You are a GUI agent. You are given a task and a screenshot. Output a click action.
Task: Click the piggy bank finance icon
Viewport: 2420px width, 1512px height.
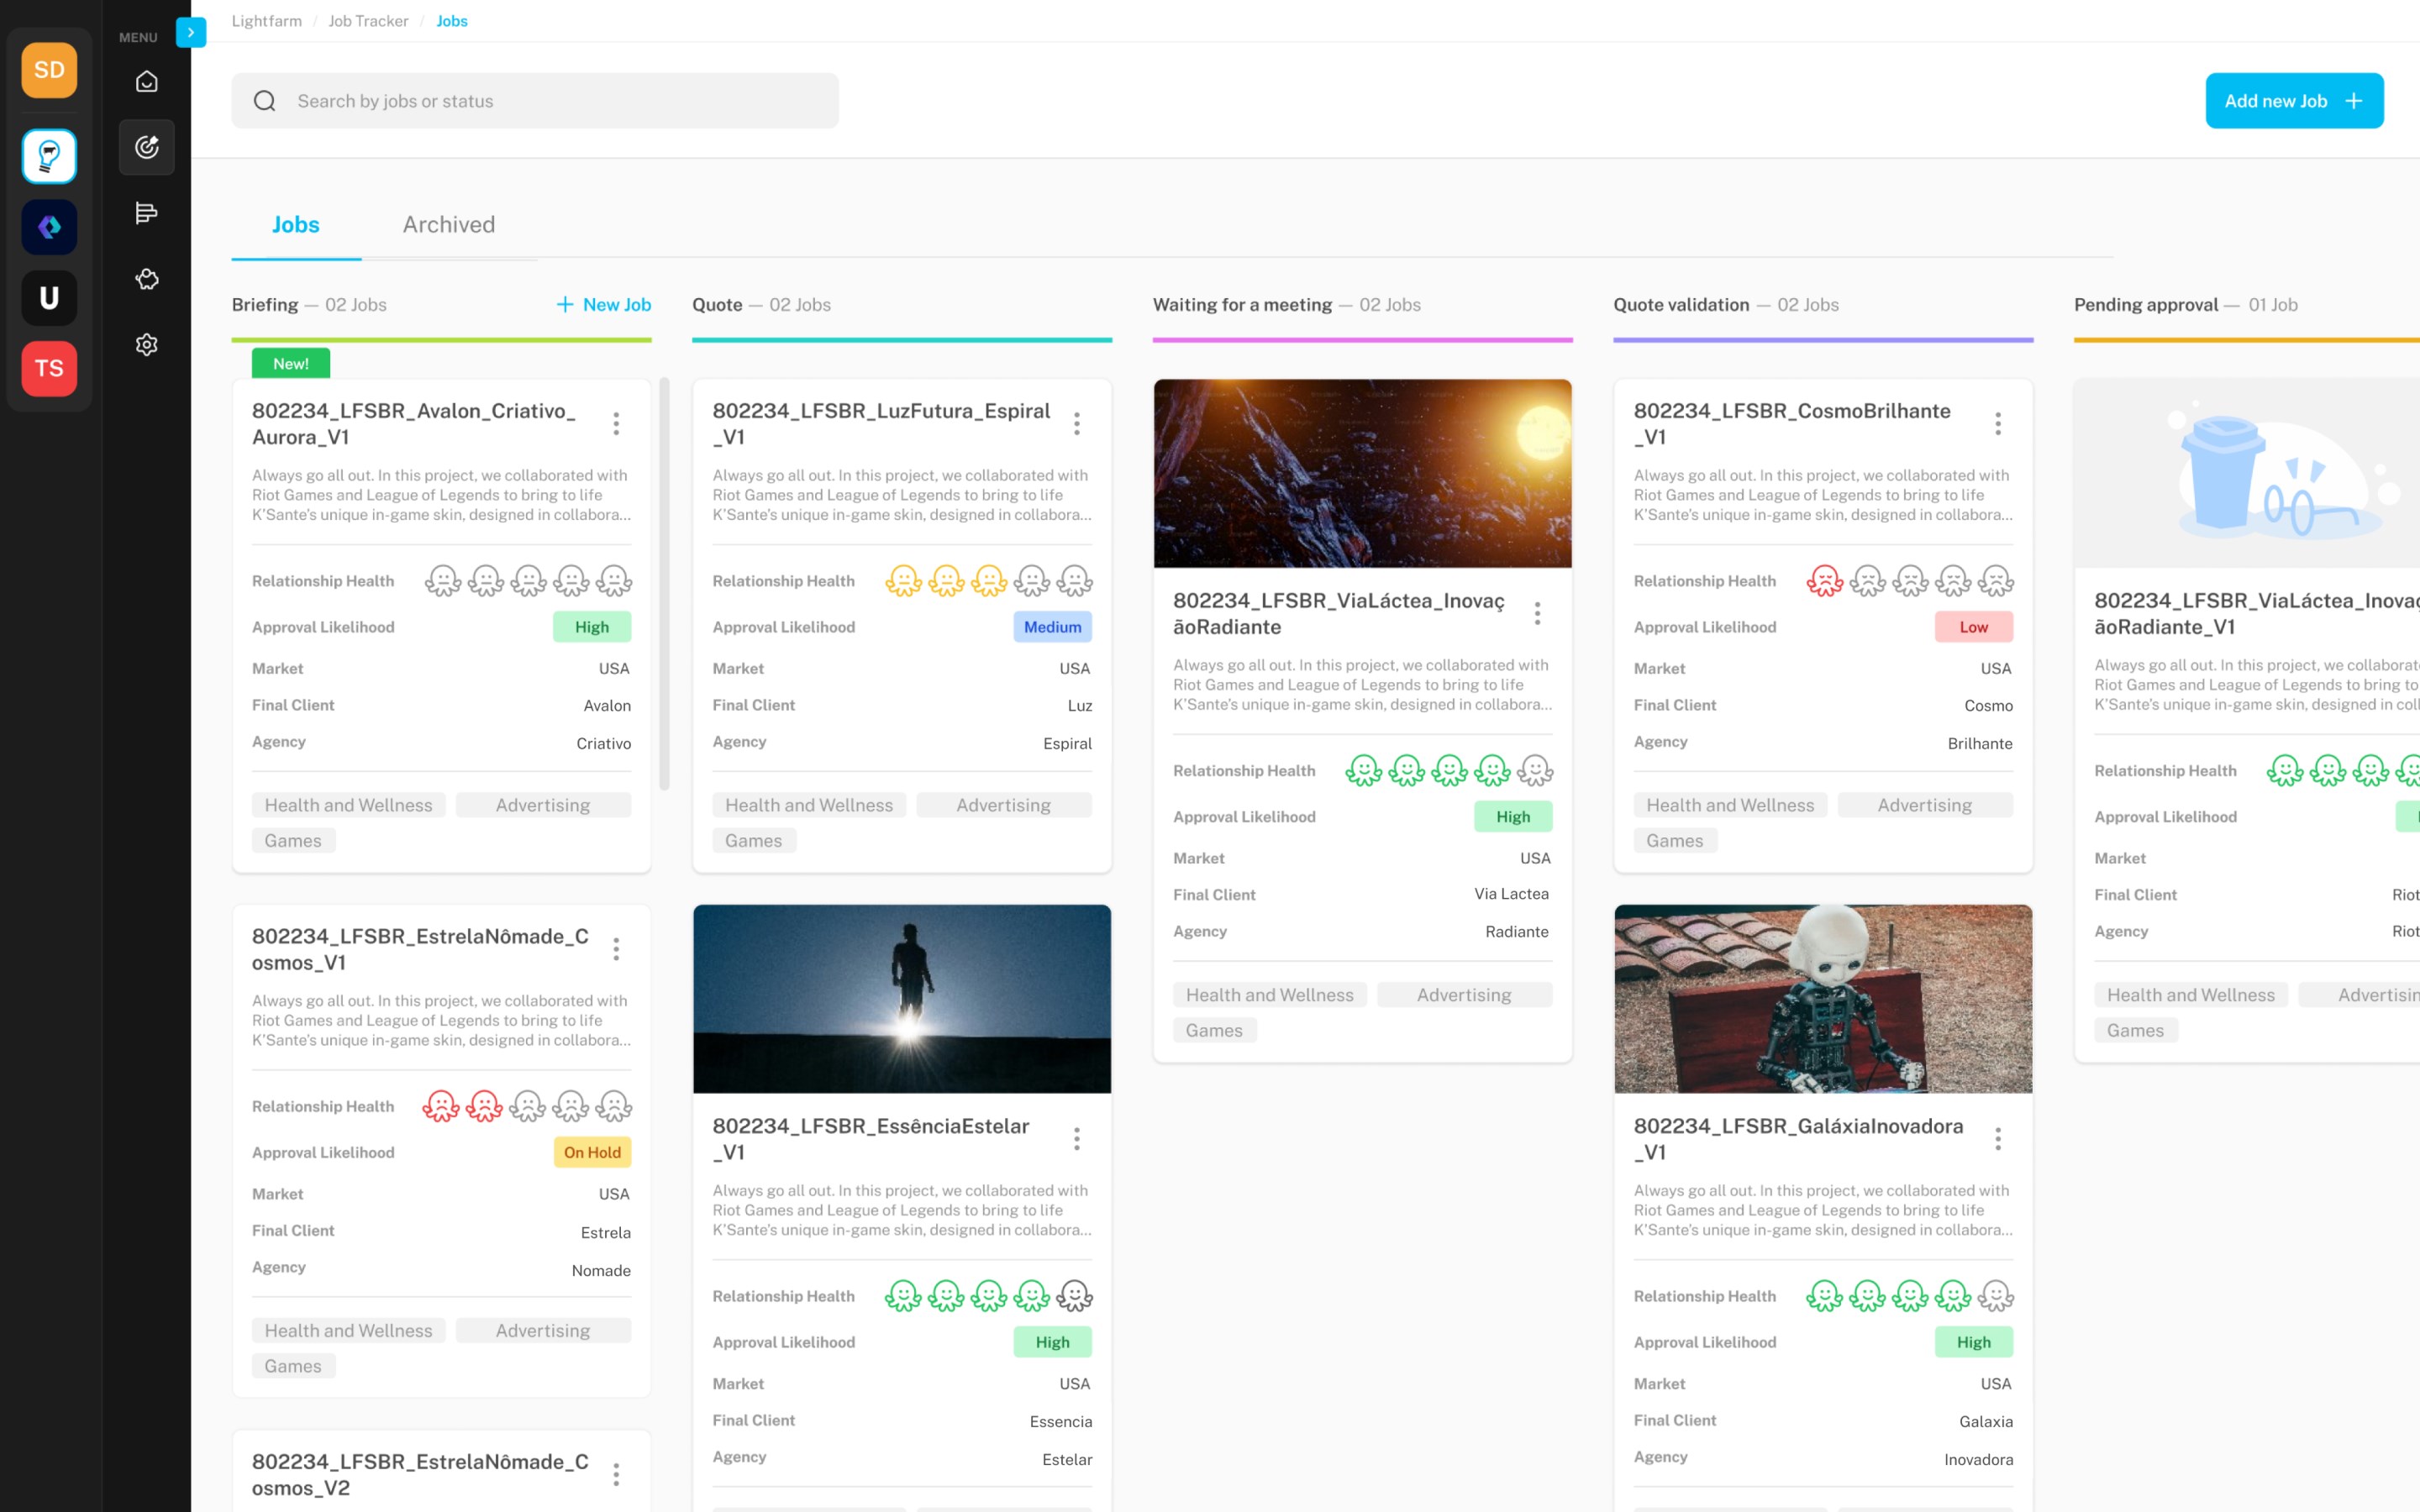pos(147,279)
